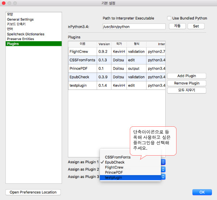Screen dimensions: 217x200
Task: Sort plugins by the 형식 column header
Action: (136, 44)
